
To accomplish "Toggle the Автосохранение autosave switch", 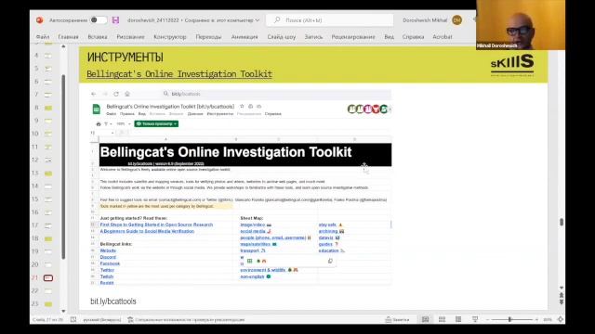I will point(99,20).
